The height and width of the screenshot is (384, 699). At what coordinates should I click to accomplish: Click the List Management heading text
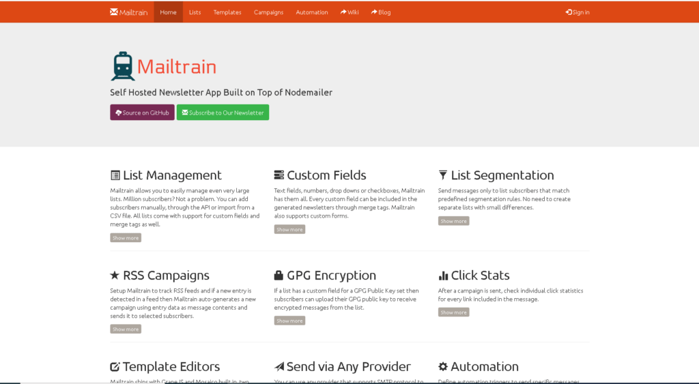(x=172, y=175)
